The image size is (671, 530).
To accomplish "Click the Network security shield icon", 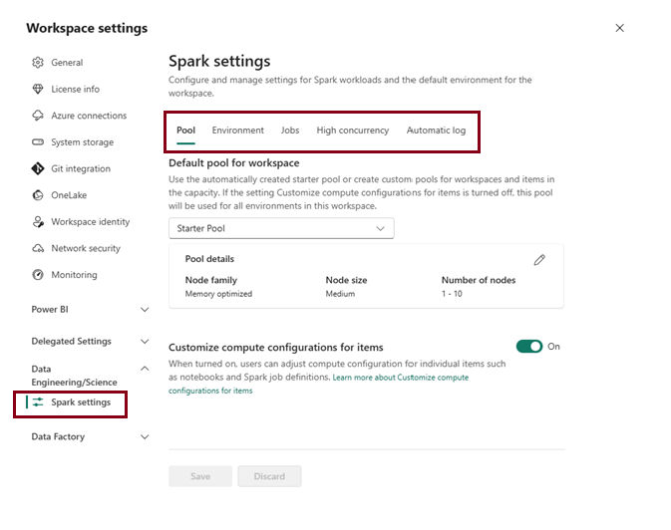I will (38, 249).
